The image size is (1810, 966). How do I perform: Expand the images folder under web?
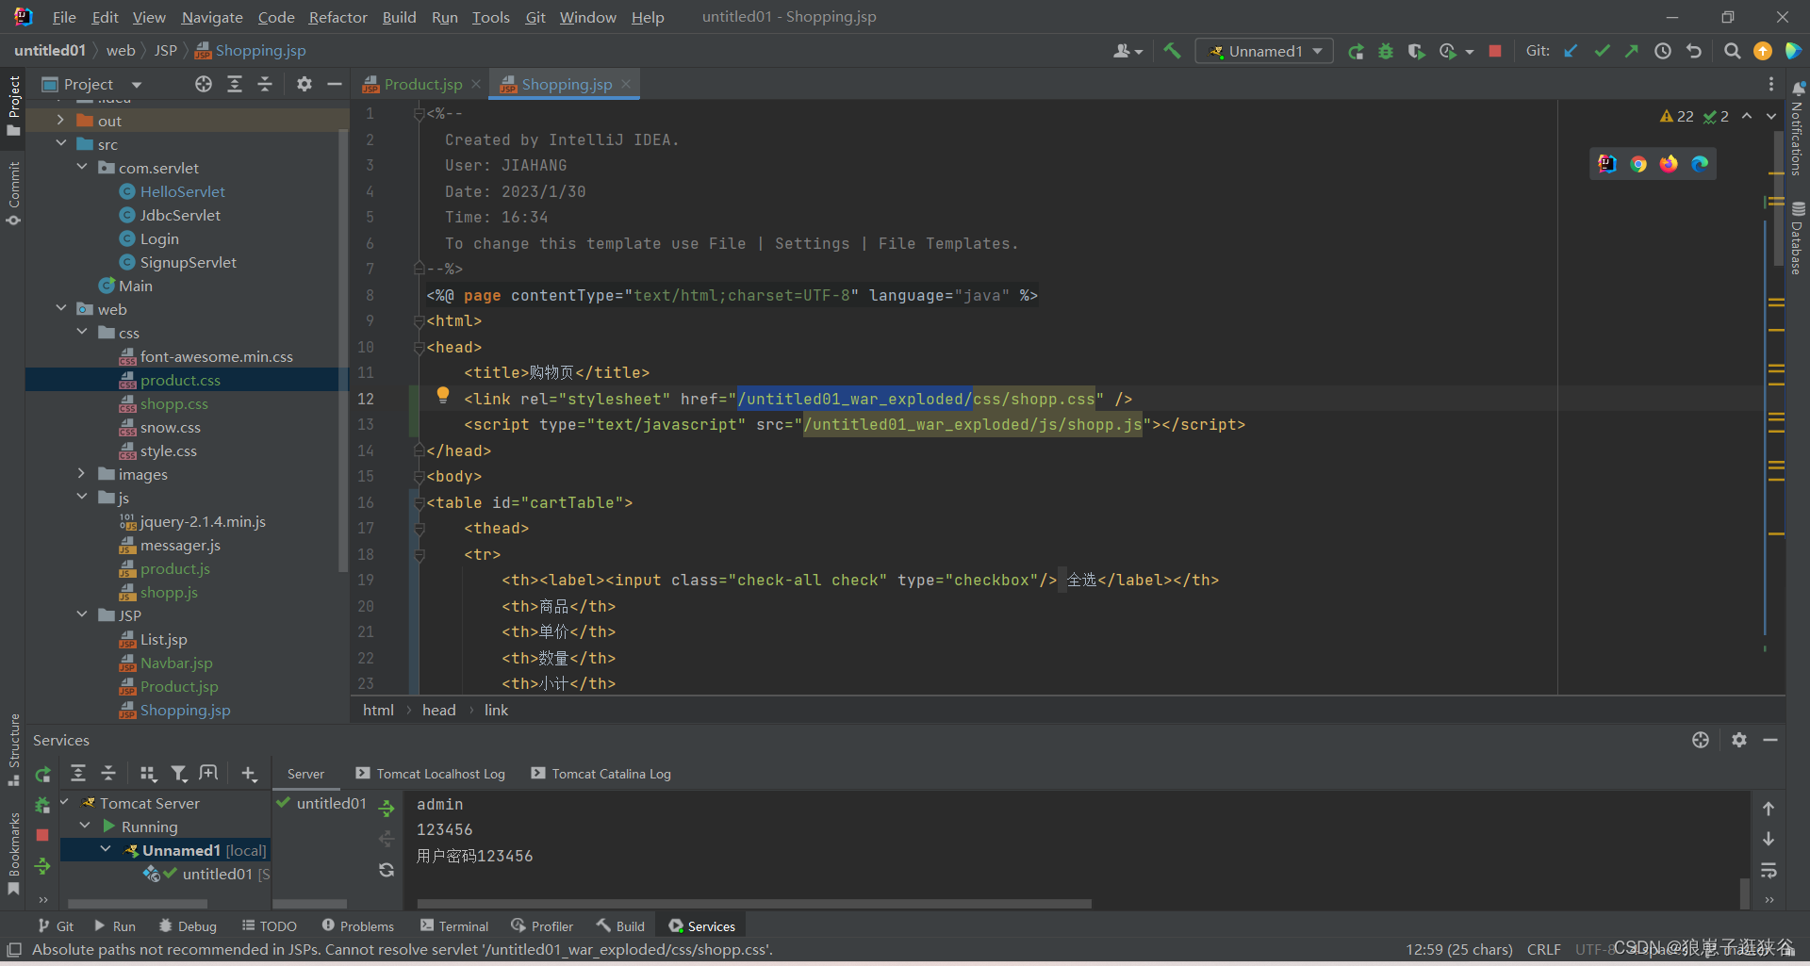pos(81,474)
